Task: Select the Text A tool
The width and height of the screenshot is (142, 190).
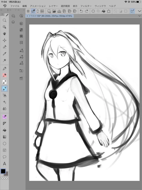Action: (4, 163)
